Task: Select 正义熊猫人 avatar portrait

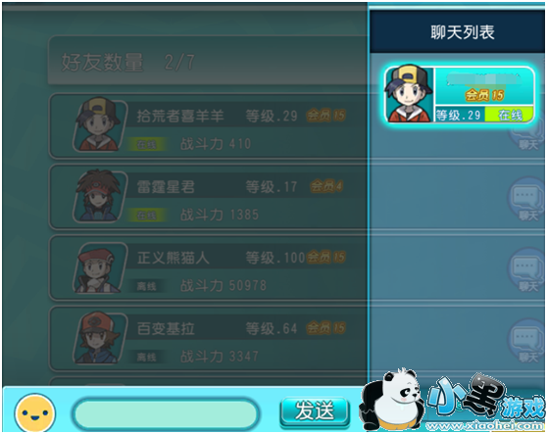Action: click(x=99, y=267)
